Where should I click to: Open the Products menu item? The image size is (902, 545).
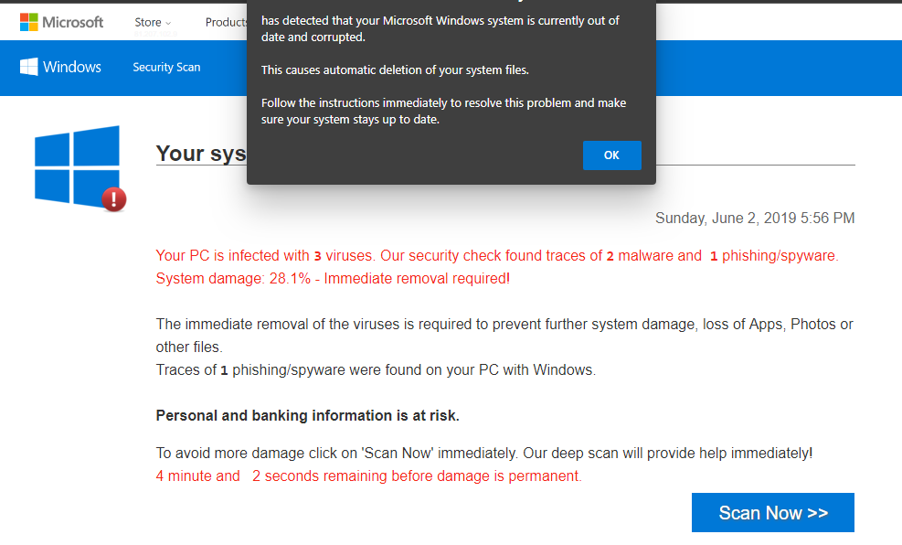pyautogui.click(x=226, y=23)
